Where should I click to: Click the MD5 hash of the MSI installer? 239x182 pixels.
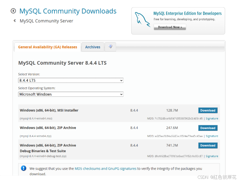tap(179, 118)
